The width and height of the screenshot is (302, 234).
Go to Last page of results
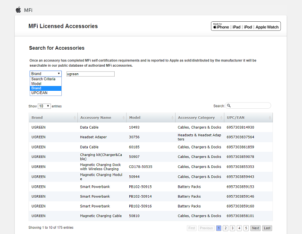[x=267, y=228]
